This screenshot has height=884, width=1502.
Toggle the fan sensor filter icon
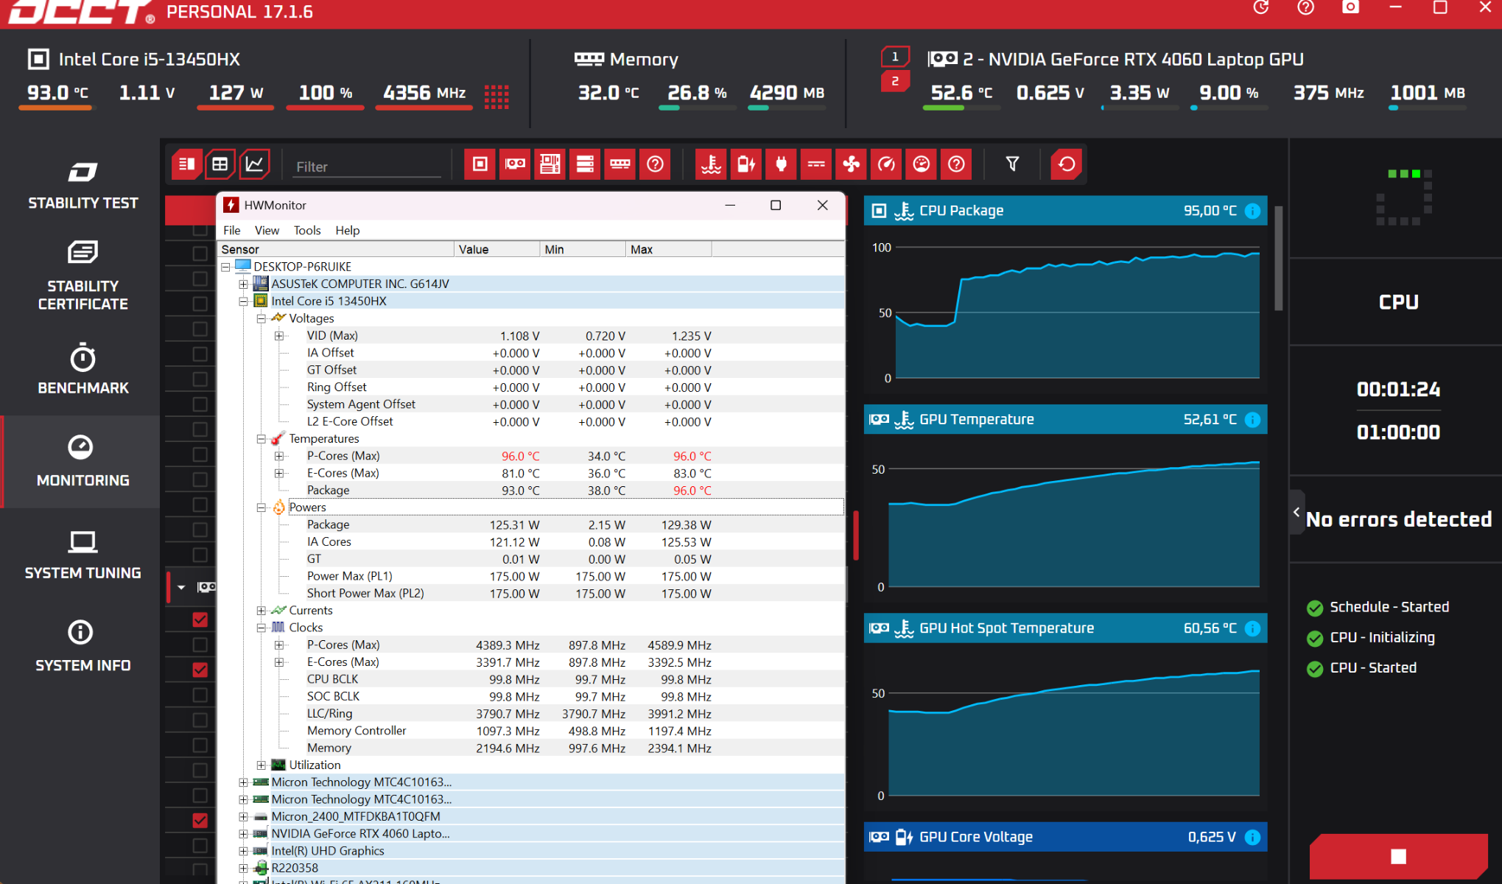[x=852, y=164]
